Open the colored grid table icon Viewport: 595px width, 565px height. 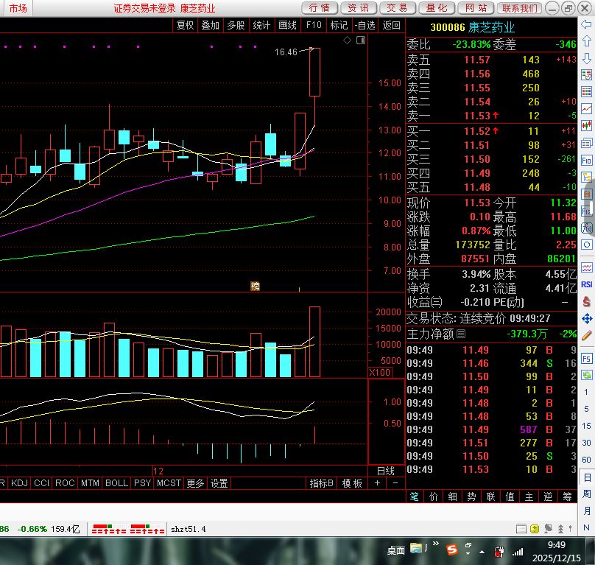point(586,91)
